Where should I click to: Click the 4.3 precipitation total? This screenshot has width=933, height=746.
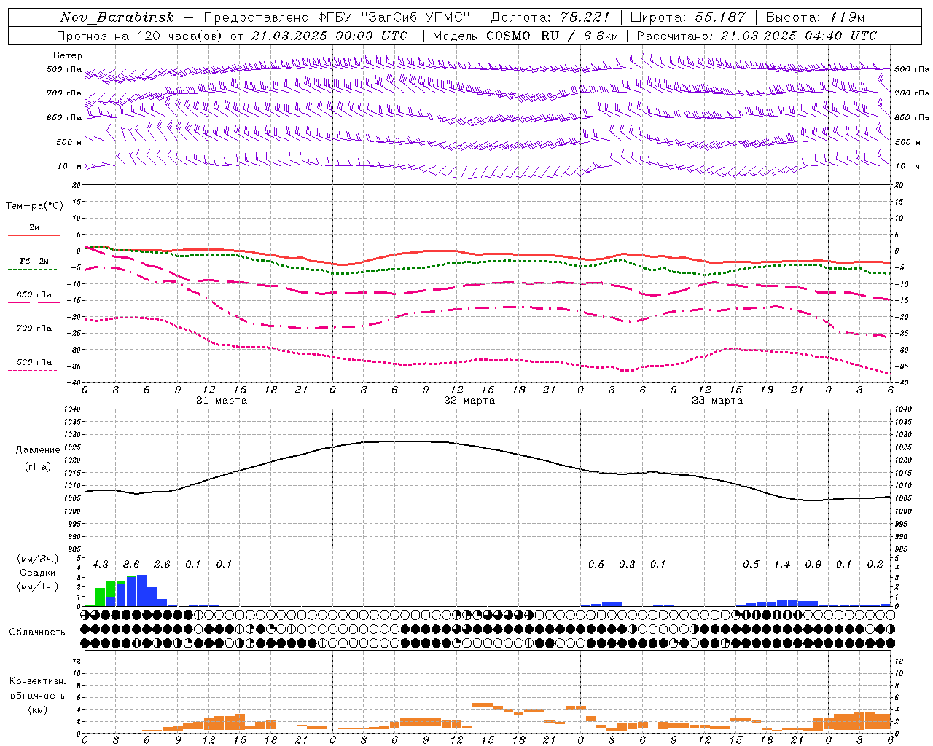(101, 565)
